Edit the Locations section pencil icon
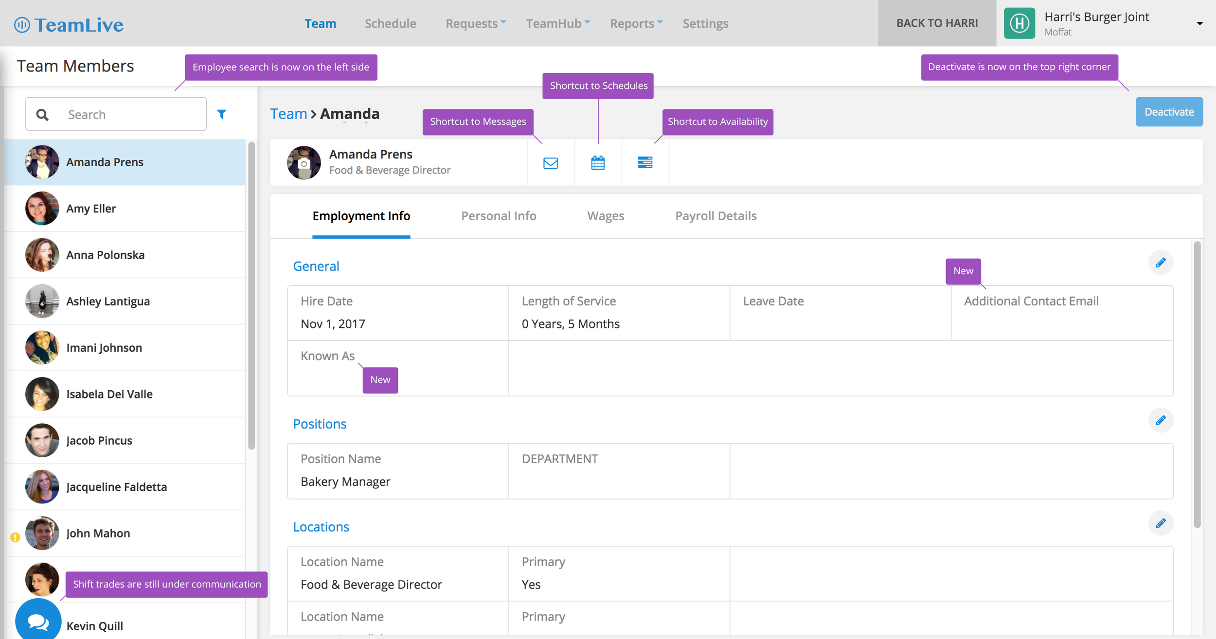 click(x=1161, y=523)
